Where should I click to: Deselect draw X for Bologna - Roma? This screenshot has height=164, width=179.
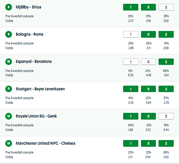pos(148,34)
